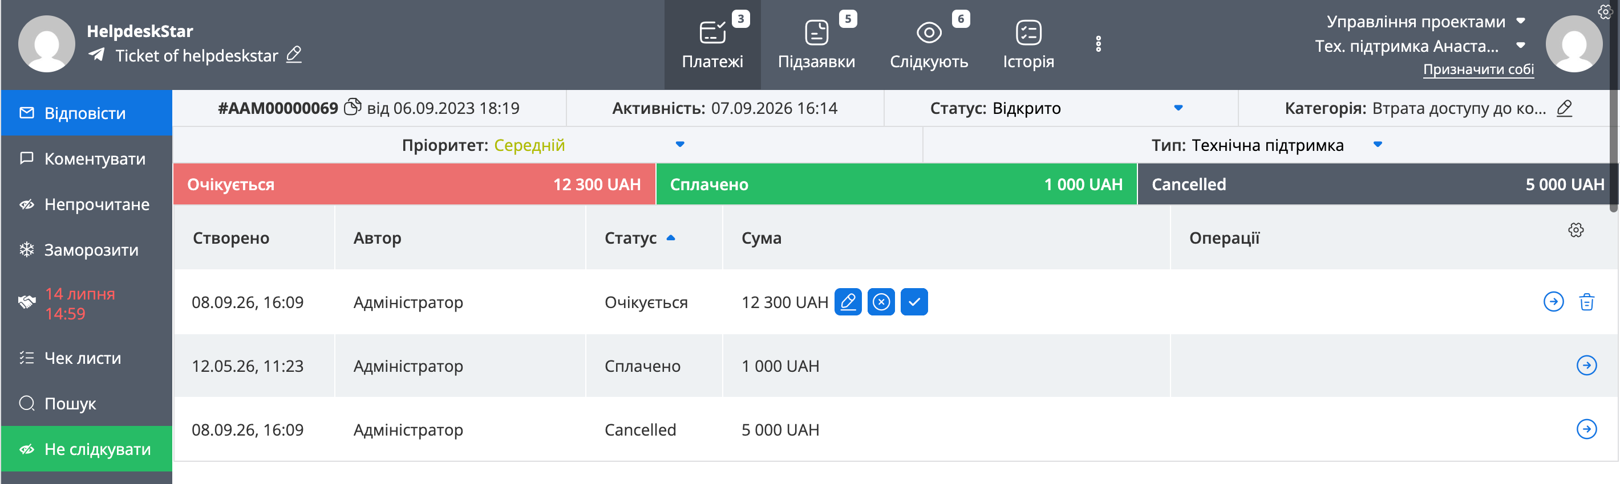Expand the Статус Відкрито dropdown
Viewport: 1620px width, 484px height.
[x=1178, y=108]
